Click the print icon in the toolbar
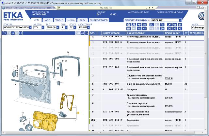This screenshot has height=136, width=209. [129, 25]
